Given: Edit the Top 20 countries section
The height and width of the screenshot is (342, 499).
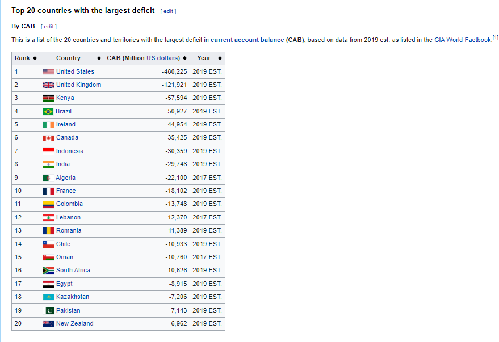Looking at the screenshot, I should pos(168,11).
